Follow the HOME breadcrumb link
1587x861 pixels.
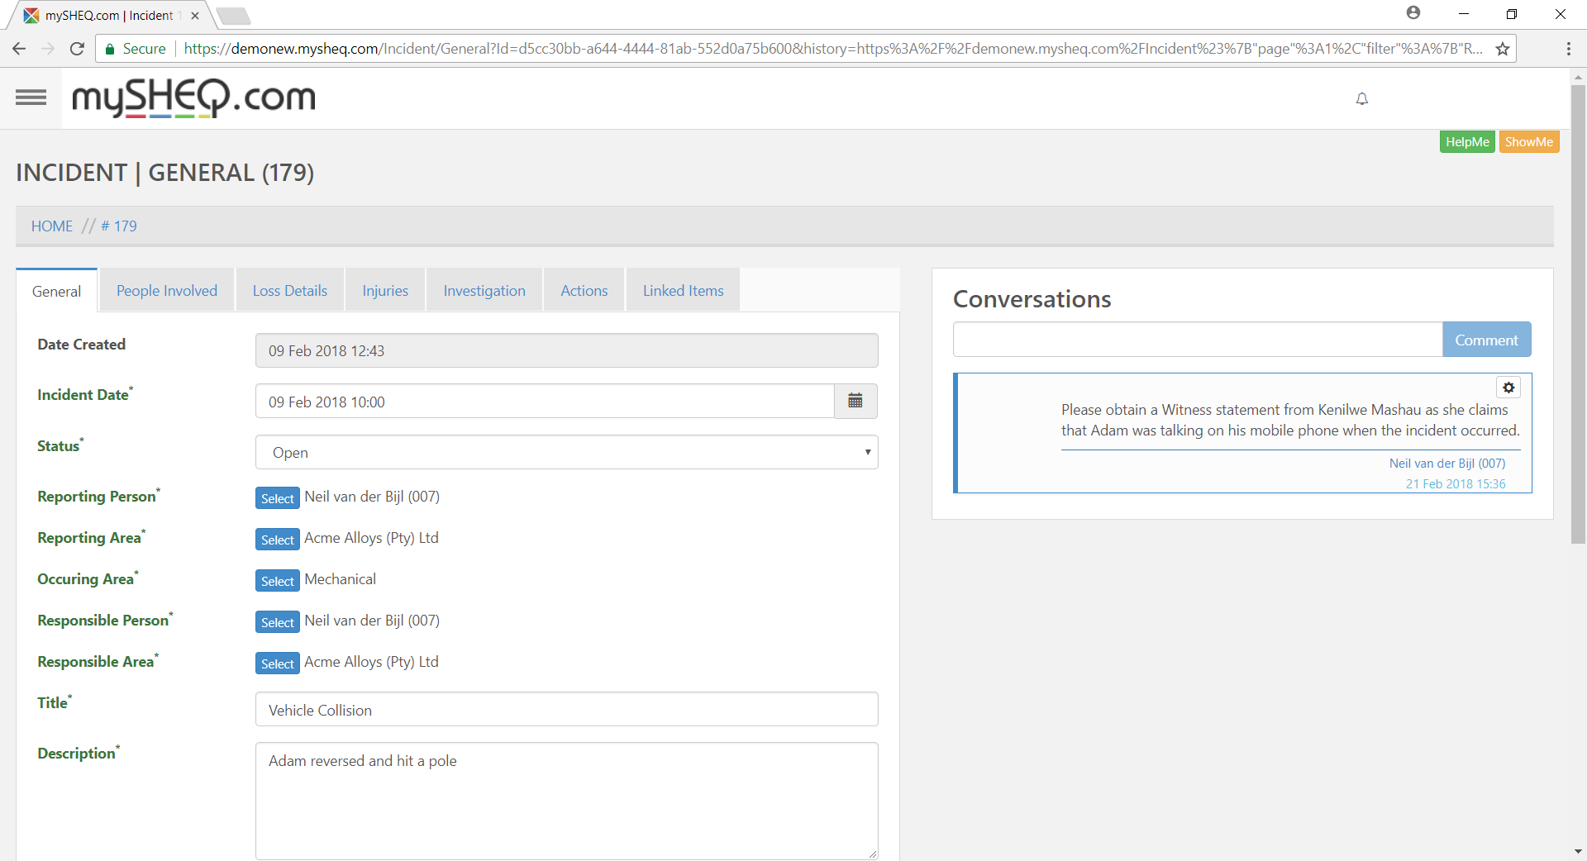coord(52,226)
